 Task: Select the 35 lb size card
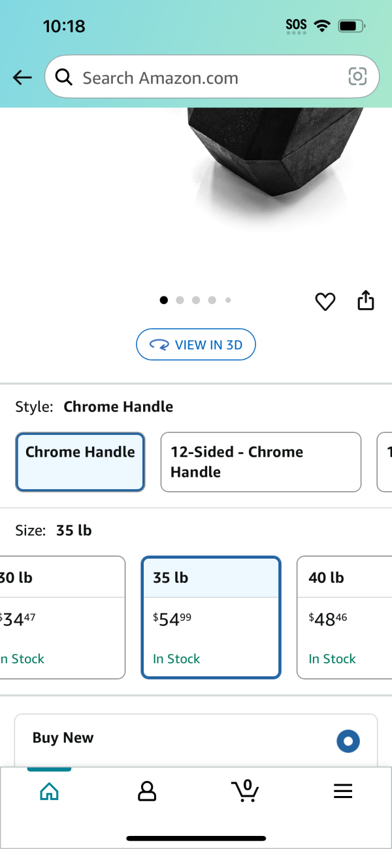click(211, 617)
